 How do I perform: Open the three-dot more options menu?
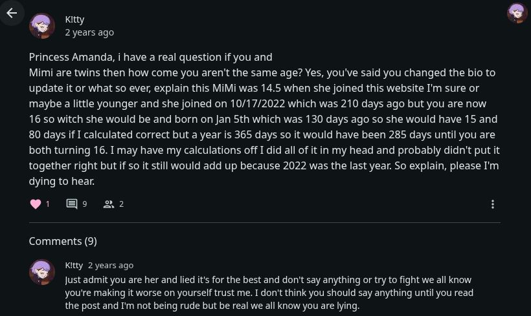[492, 204]
